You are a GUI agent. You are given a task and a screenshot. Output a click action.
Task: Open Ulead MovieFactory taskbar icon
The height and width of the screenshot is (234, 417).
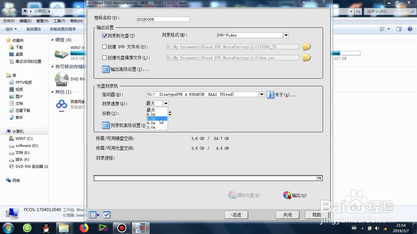tap(141, 228)
